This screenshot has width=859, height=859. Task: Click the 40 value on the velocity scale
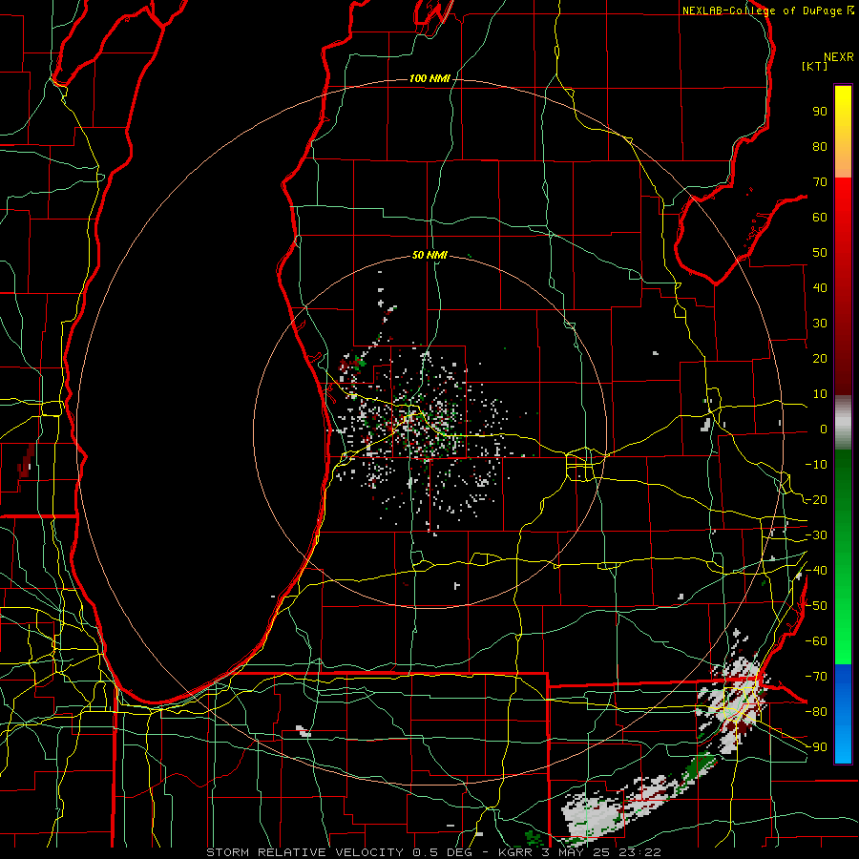coord(820,288)
